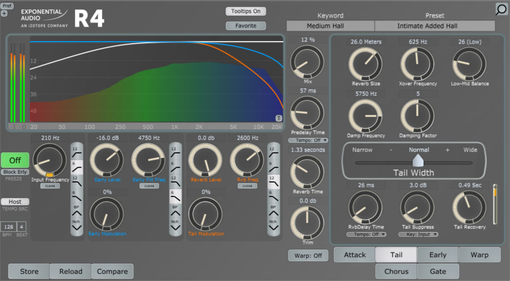Toggle the Warp: Off button
Image resolution: width=510 pixels, height=281 pixels.
[x=308, y=256]
